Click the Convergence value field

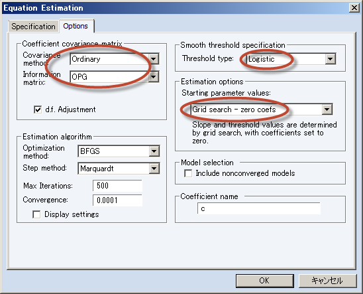[117, 200]
